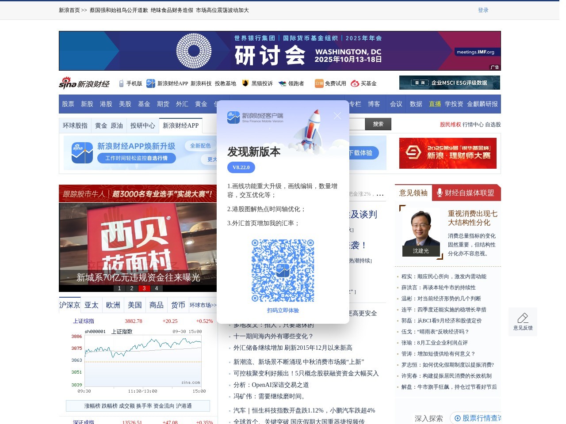Screen dimensions: 566x424
Task: Click the 意见反馈 feedback pencil icon
Action: [523, 318]
